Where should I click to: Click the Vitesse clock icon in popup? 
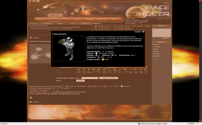point(96,53)
